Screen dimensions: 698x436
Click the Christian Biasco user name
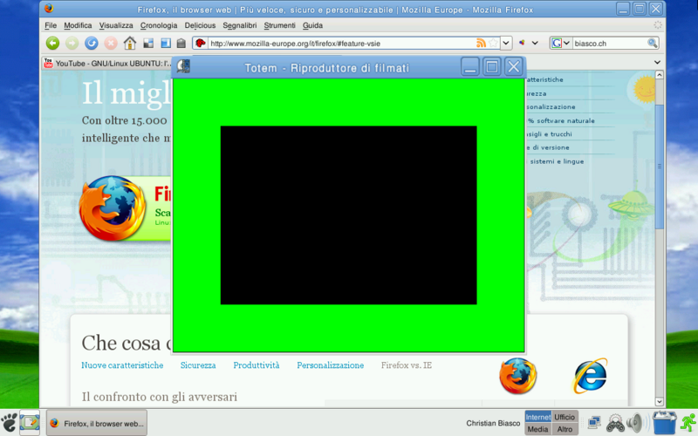tap(493, 423)
